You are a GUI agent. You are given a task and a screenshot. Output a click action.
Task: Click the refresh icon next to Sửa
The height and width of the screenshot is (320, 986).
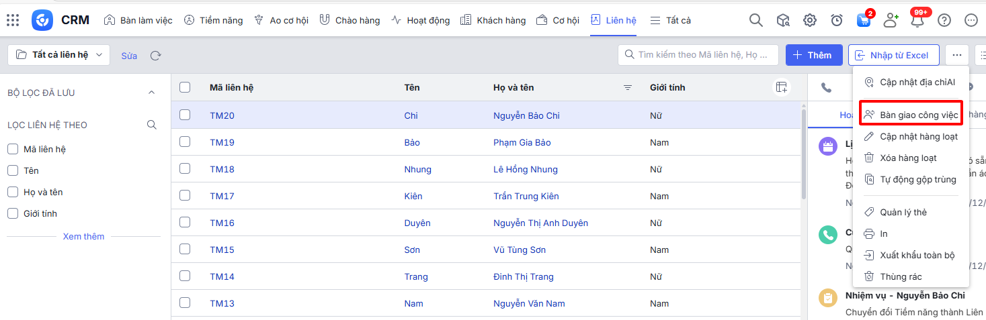156,56
